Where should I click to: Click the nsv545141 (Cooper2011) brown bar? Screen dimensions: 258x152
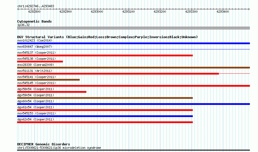point(48,80)
